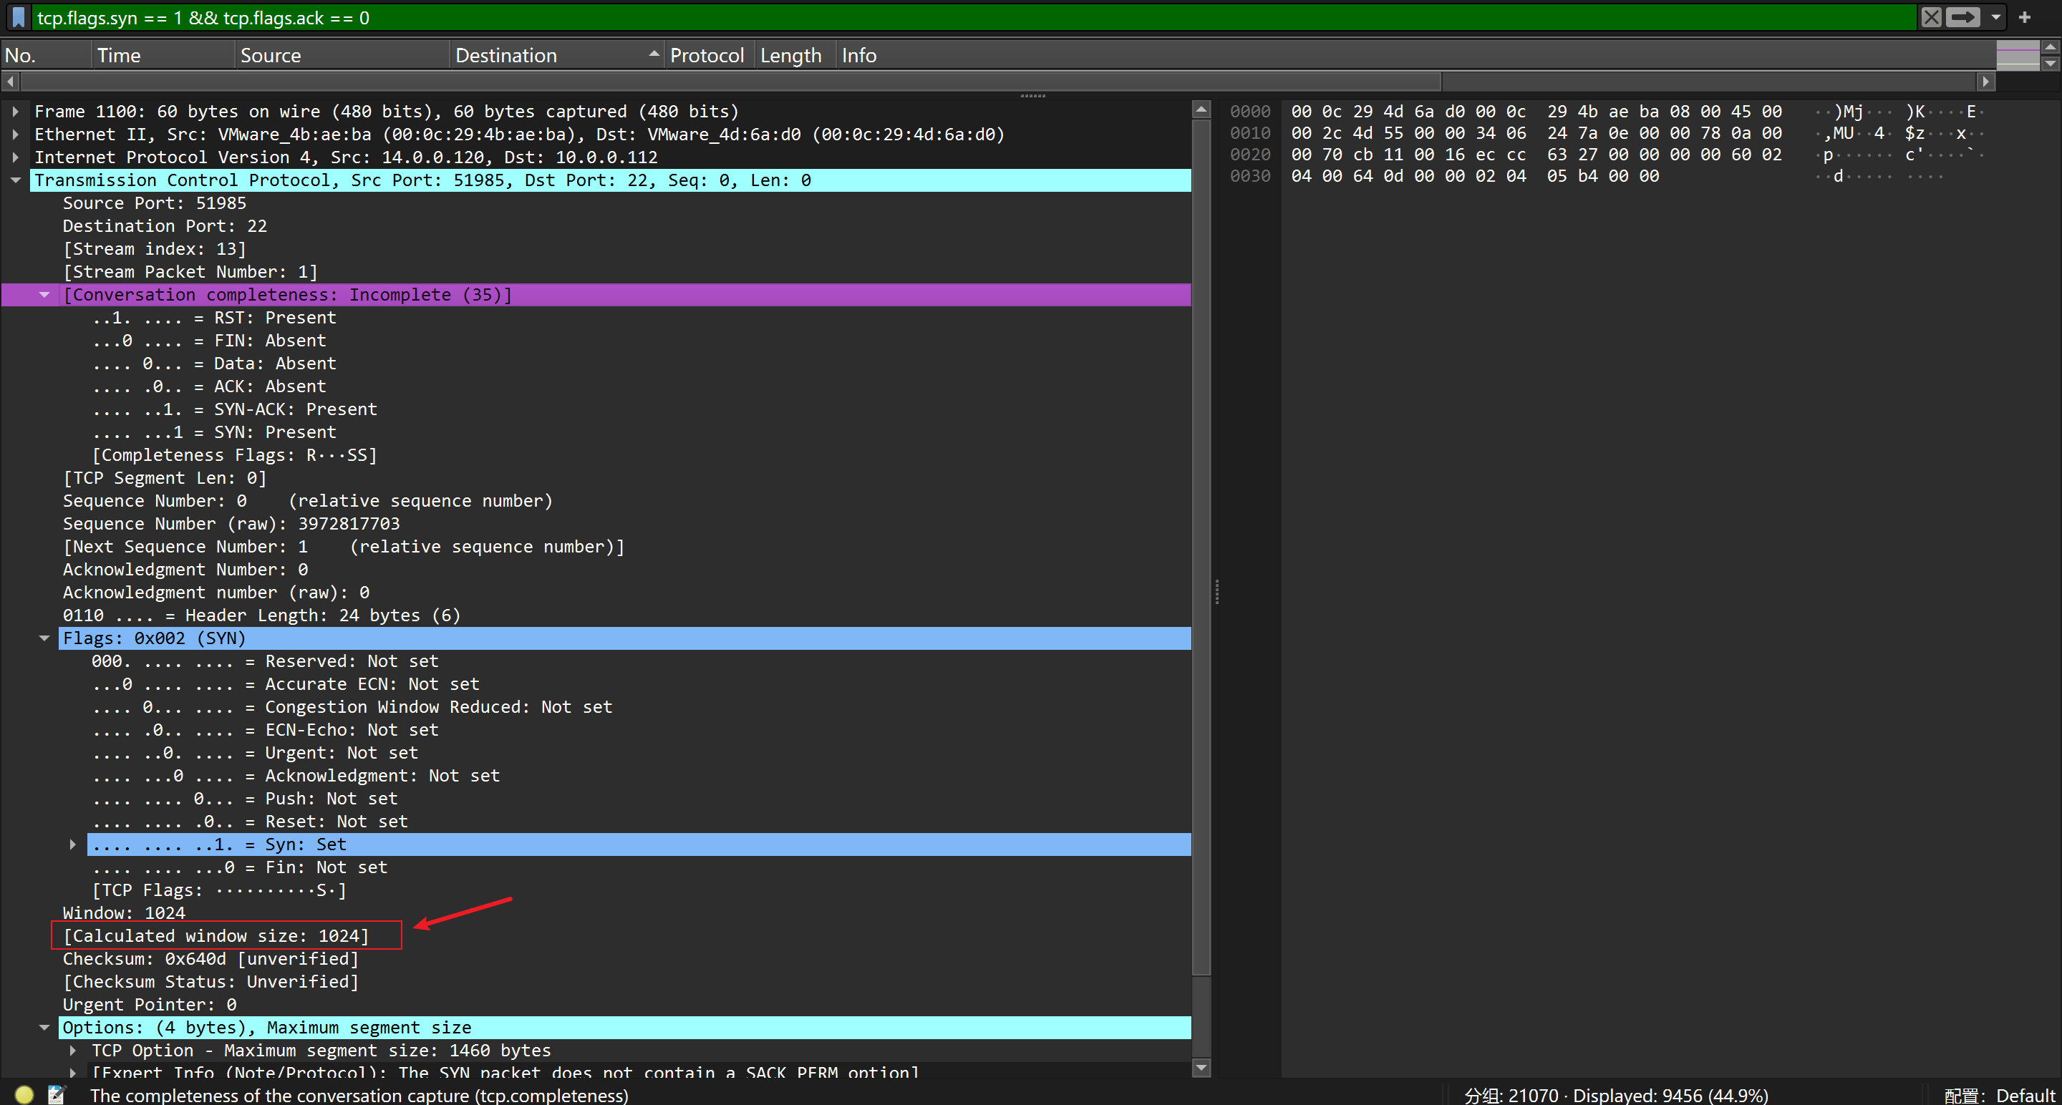Sort by the Protocol column header
The width and height of the screenshot is (2062, 1105).
[x=707, y=55]
